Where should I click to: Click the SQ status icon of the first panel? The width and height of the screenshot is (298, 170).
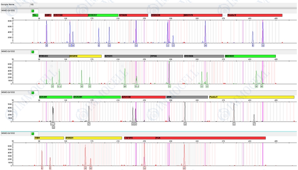click(x=32, y=11)
